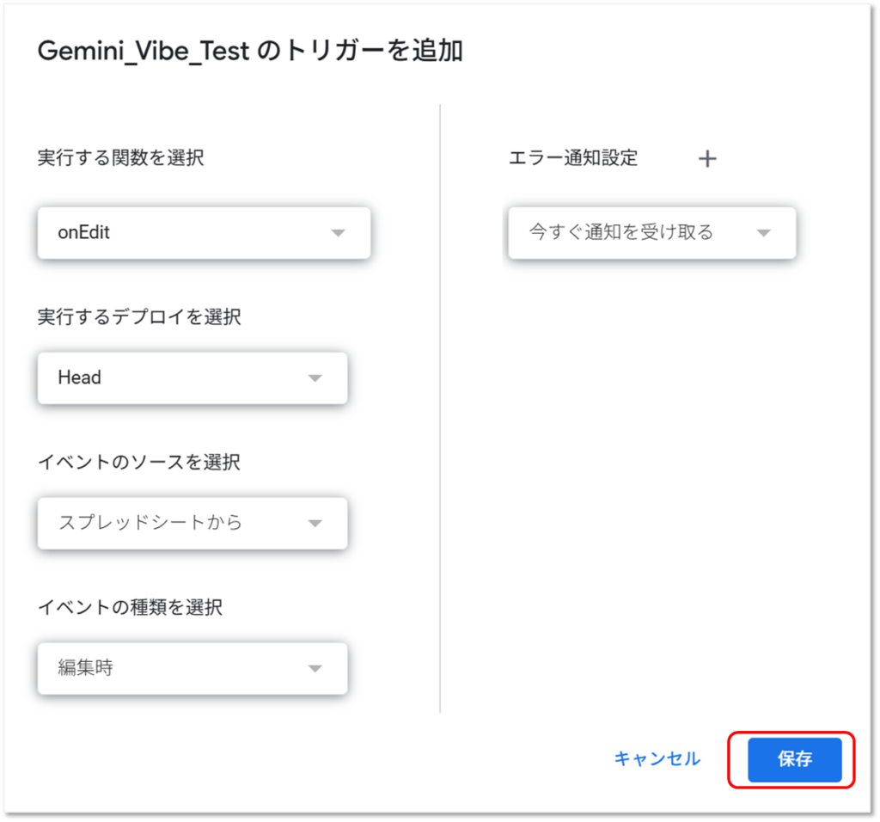The image size is (880, 822).
Task: Click the 実行するデプロイを選択 label
Action: click(x=139, y=317)
